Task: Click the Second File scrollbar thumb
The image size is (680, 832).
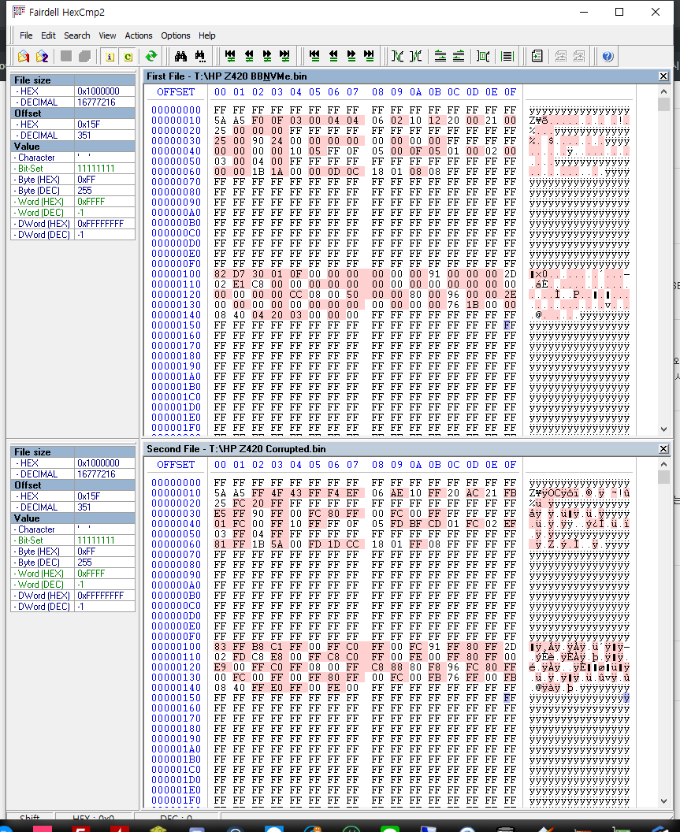Action: pyautogui.click(x=663, y=477)
